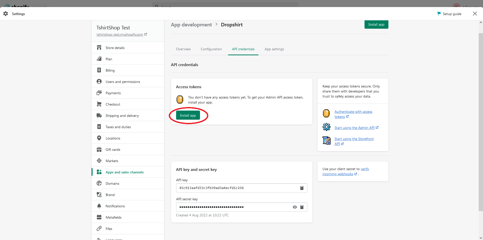Open Markets globe icon
This screenshot has width=483, height=240.
pyautogui.click(x=99, y=161)
